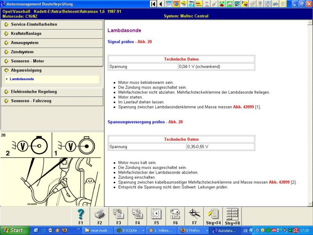This screenshot has width=313, height=235.
Task: Click the F1 help question mark icon
Action: coord(81,214)
